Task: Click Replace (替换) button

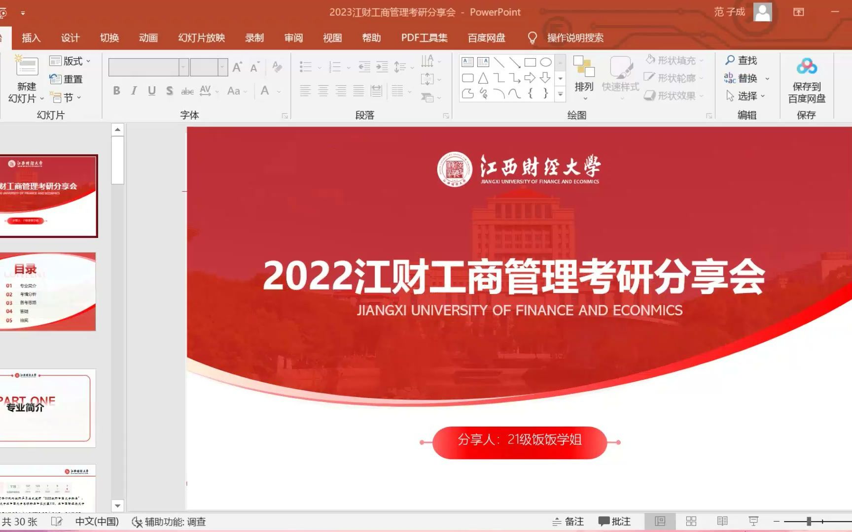Action: click(741, 78)
